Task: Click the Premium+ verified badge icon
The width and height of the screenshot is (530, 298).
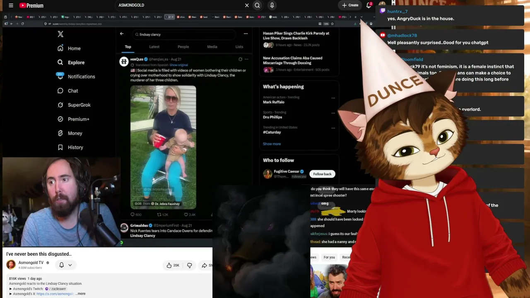Action: 60,119
